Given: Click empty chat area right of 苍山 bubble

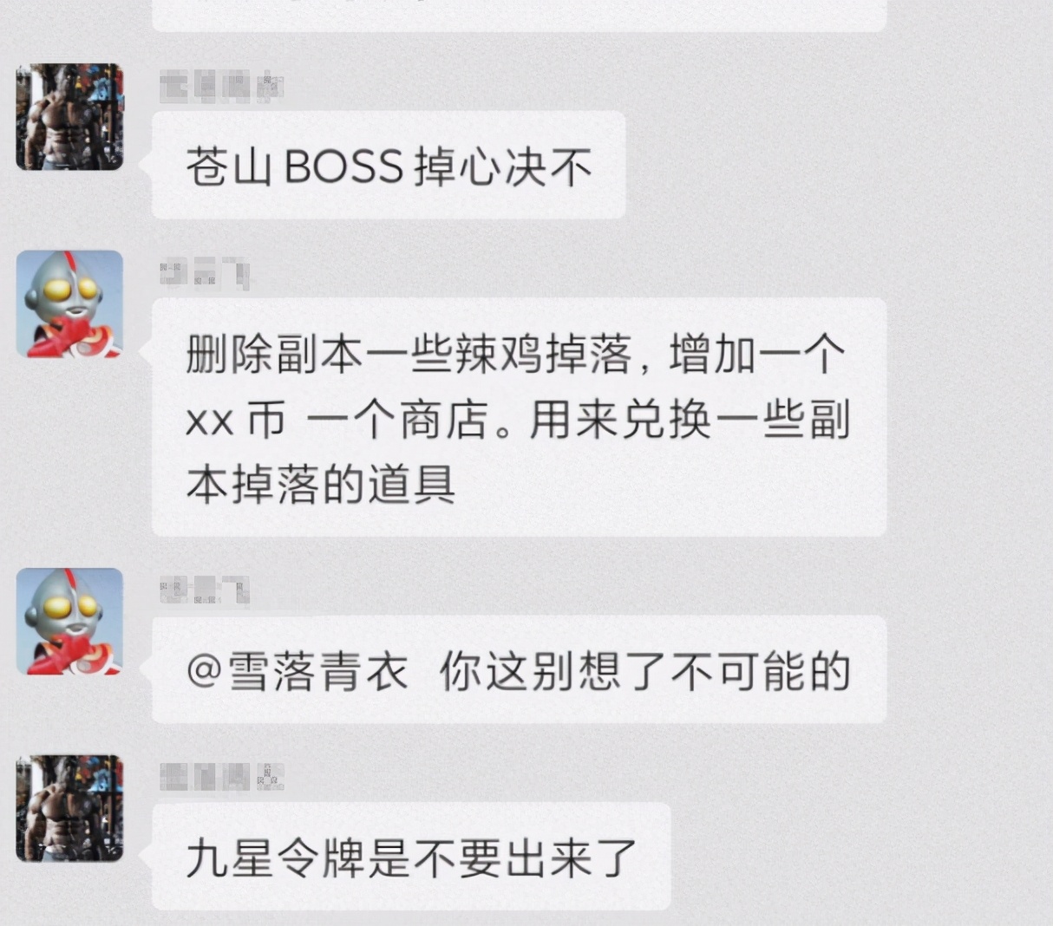Looking at the screenshot, I should (833, 165).
